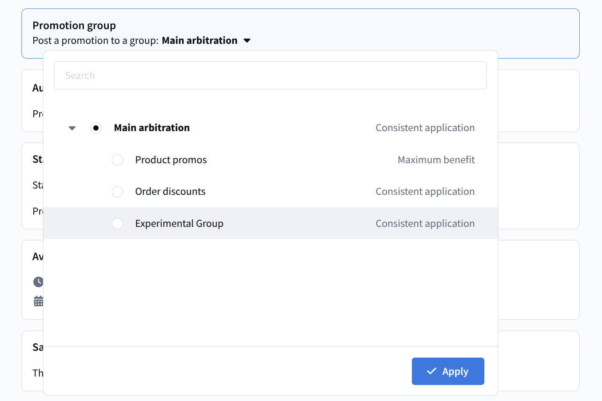Click caret arrow beside header Main arbitration
Screen dimensions: 602x401
247,40
